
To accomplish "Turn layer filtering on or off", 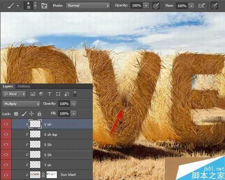I will (x=75, y=94).
